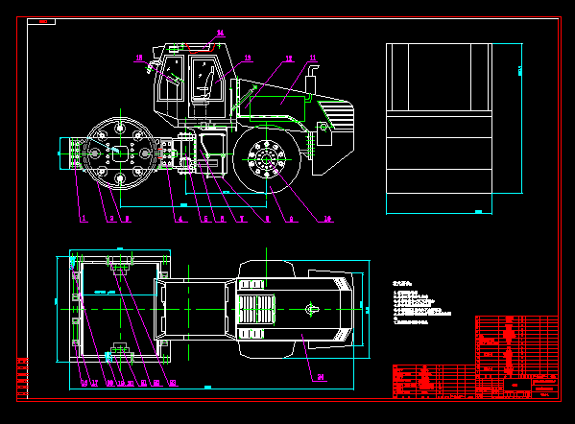Click the green engine compartment rectangle
The width and height of the screenshot is (575, 424).
point(277,108)
